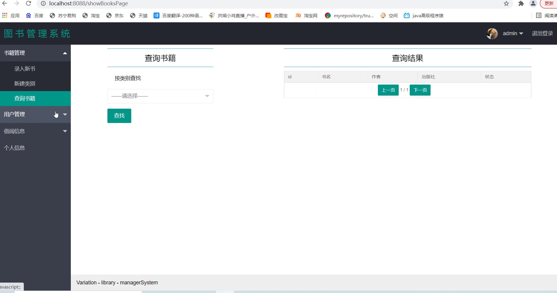557x293 pixels.
Task: Open the admin account dropdown
Action: pyautogui.click(x=513, y=34)
